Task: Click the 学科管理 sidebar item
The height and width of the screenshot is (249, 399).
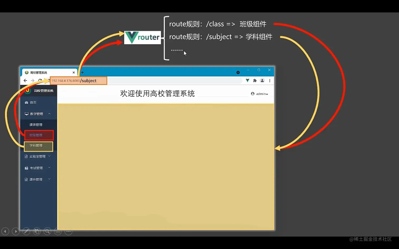Action: [x=36, y=145]
